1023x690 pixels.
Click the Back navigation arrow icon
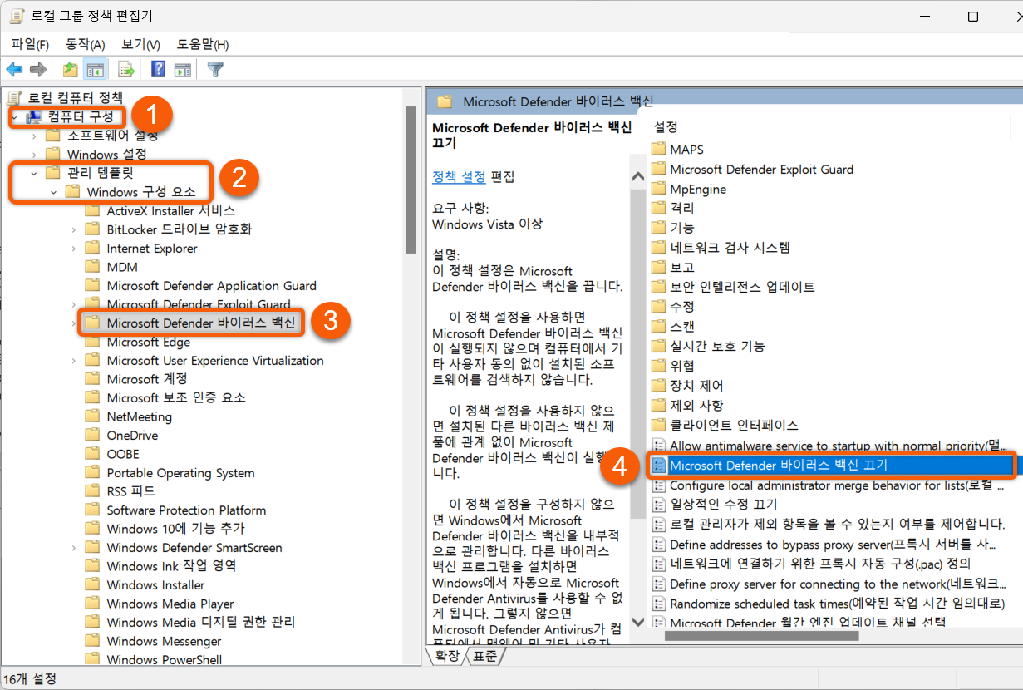click(x=14, y=69)
